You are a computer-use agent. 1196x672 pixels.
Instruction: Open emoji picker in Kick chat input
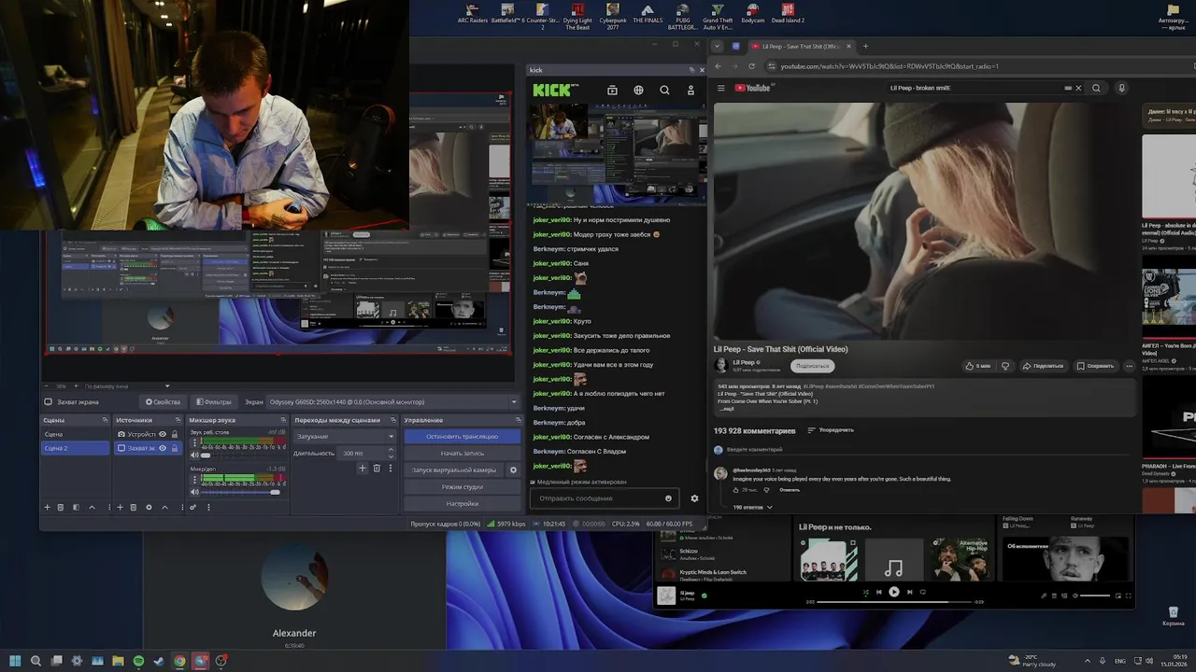668,498
